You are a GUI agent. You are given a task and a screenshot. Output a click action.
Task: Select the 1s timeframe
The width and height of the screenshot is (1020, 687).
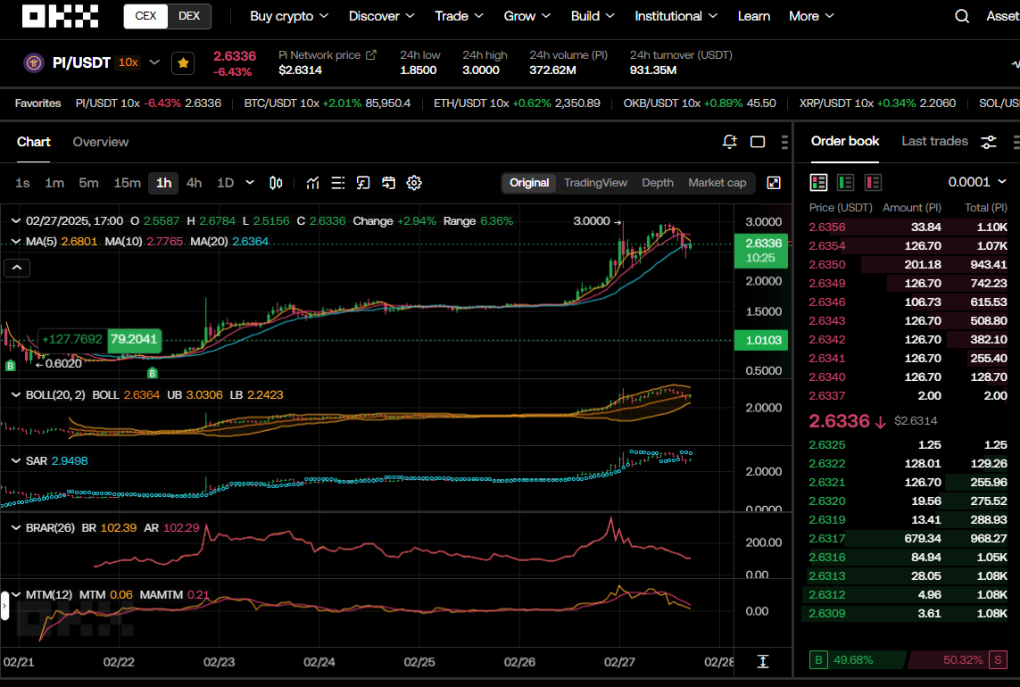click(x=23, y=183)
